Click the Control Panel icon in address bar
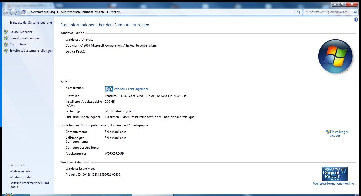The height and width of the screenshot is (196, 361). pos(24,12)
